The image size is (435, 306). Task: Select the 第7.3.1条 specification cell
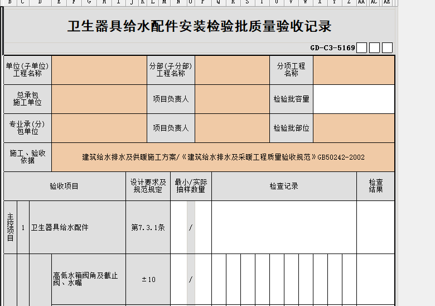point(148,227)
